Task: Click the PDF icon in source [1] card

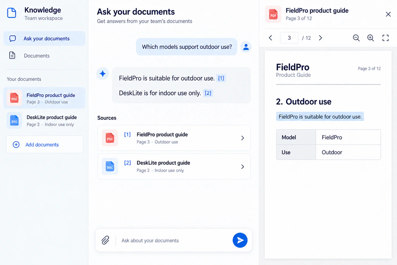Action: pos(110,138)
